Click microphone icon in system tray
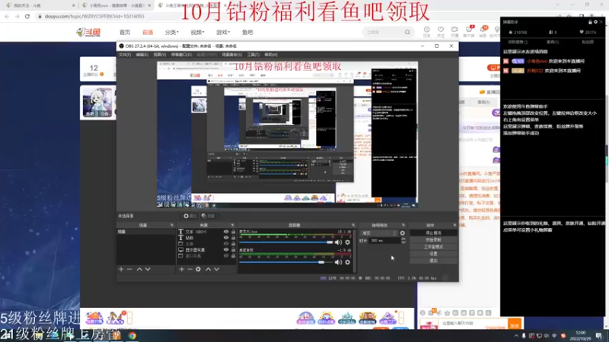Image resolution: width=609 pixels, height=342 pixels. pyautogui.click(x=524, y=336)
